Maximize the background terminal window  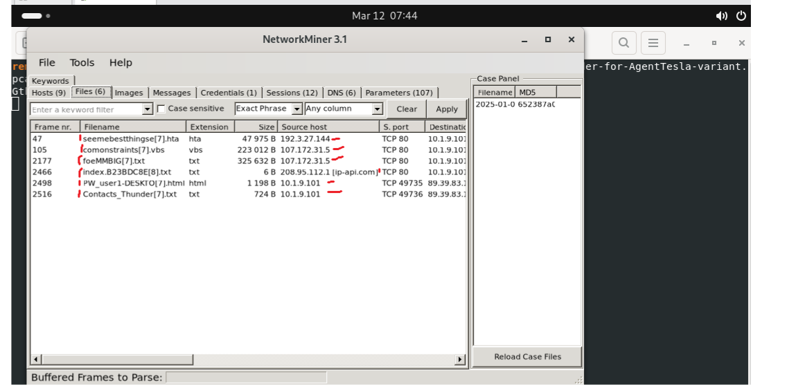click(x=713, y=43)
